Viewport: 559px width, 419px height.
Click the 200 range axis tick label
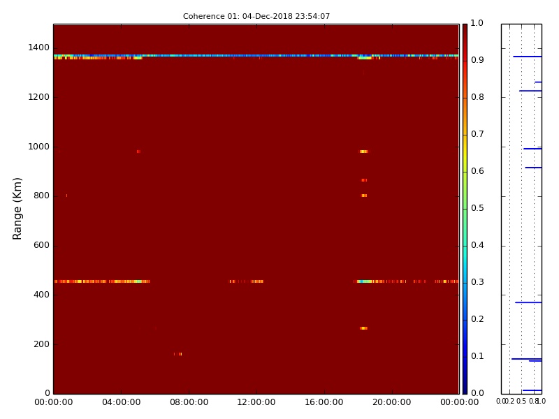click(41, 344)
